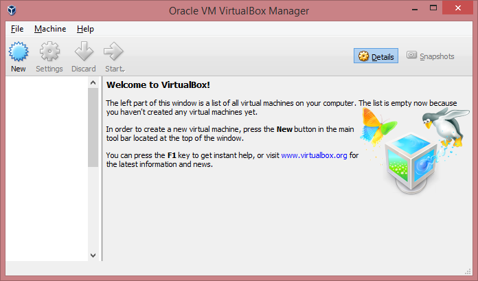Viewport: 478px width, 281px height.
Task: Open the File menu
Action: [17, 29]
